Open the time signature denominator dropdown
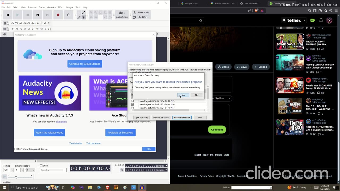The height and width of the screenshot is (191, 340). tap(31, 170)
